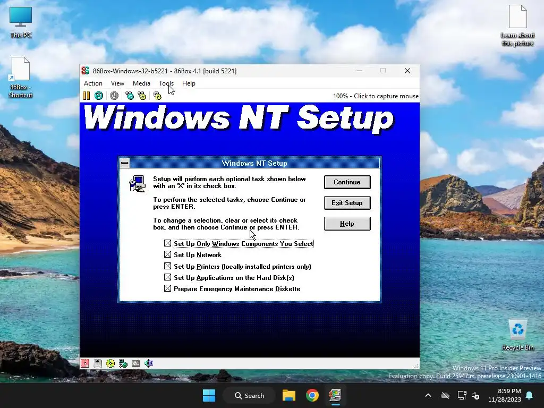
Task: Send Ctrl+Alt+Esc via toolbar icon
Action: (x=142, y=96)
